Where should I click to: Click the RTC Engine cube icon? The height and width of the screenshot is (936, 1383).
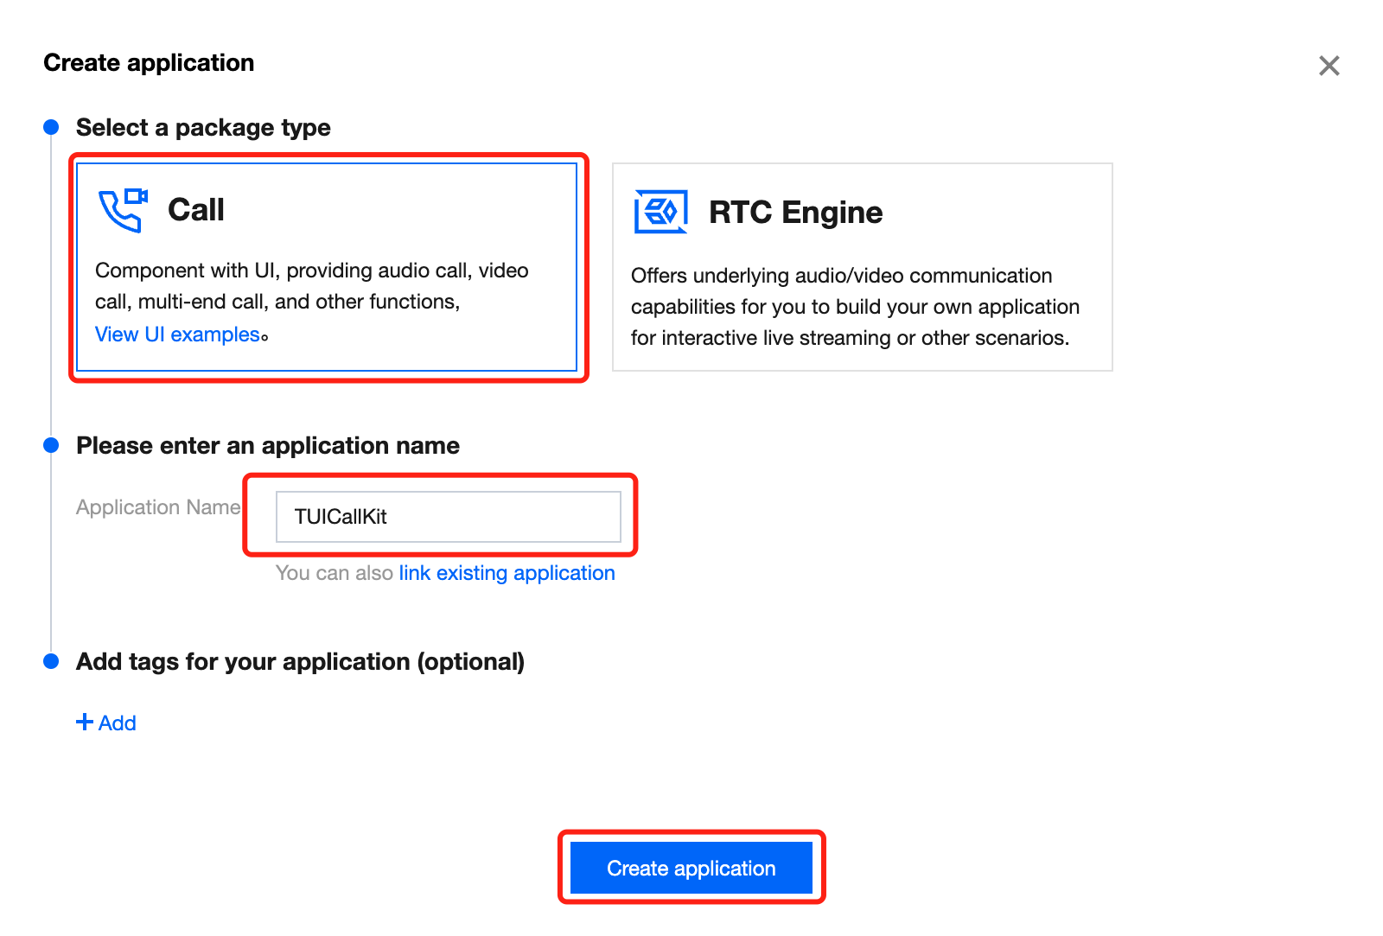coord(661,212)
